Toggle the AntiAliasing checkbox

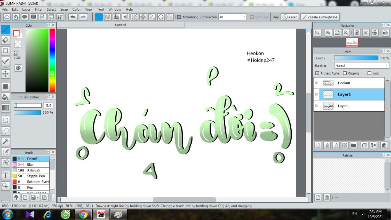[x=179, y=17]
